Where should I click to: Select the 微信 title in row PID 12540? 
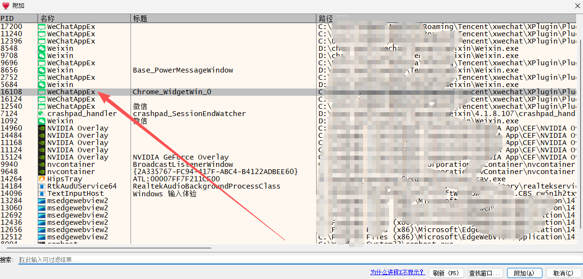[x=140, y=106]
